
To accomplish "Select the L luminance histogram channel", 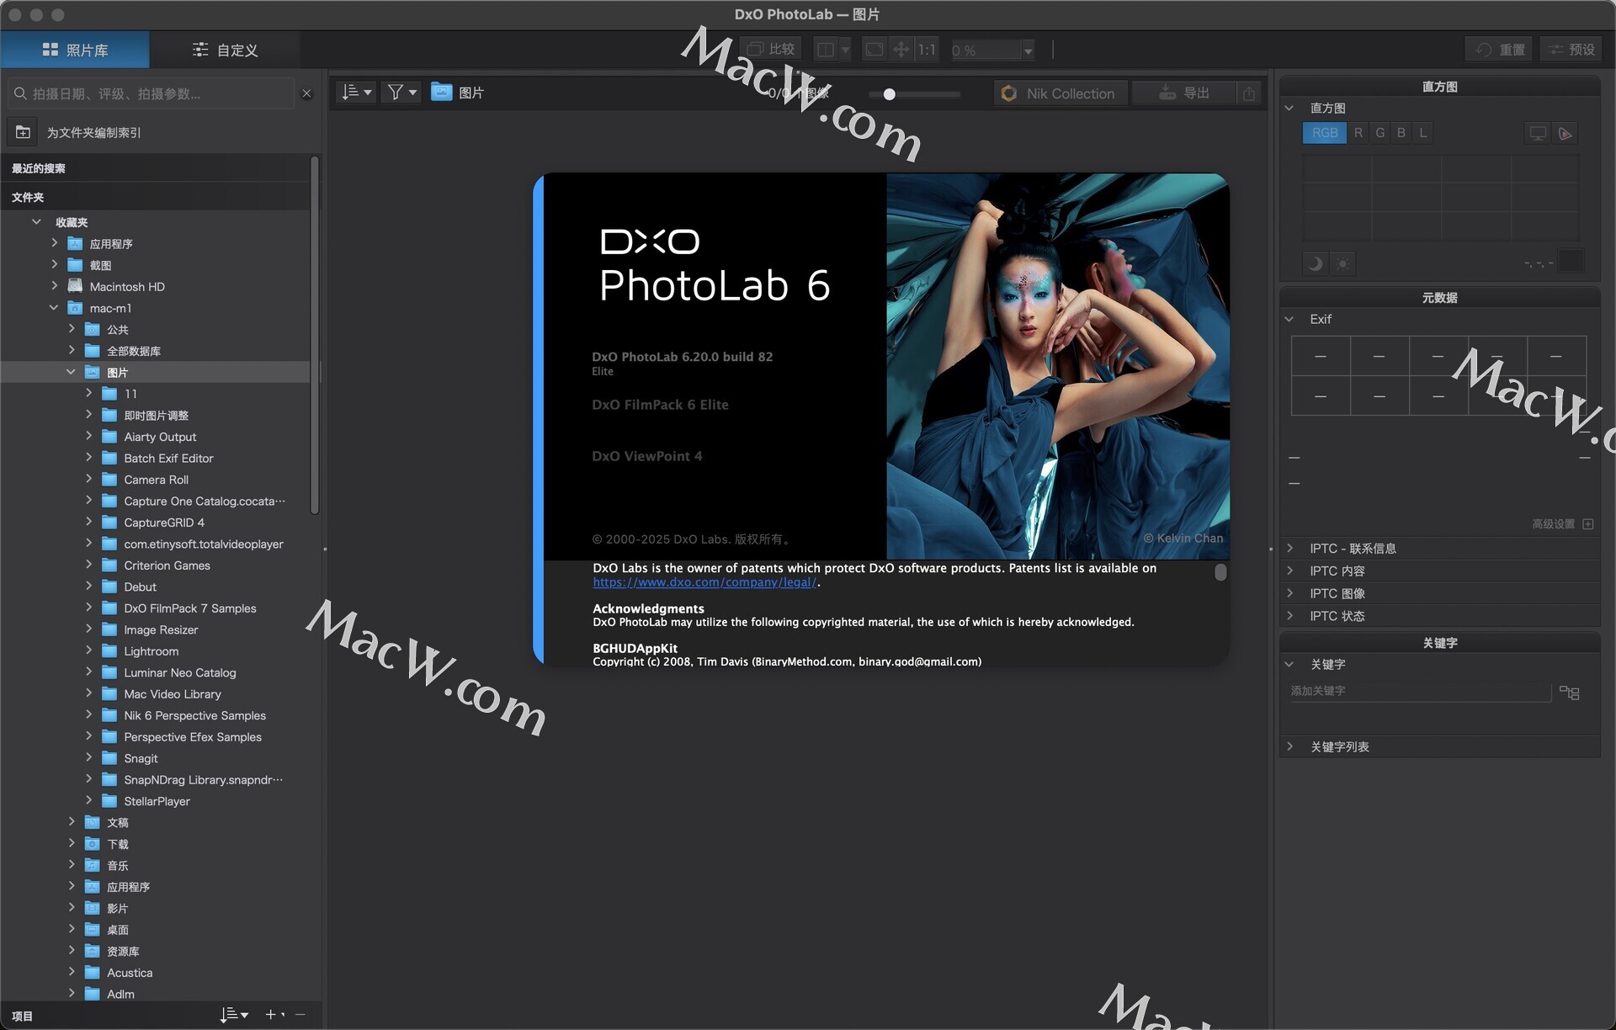I will [1422, 133].
